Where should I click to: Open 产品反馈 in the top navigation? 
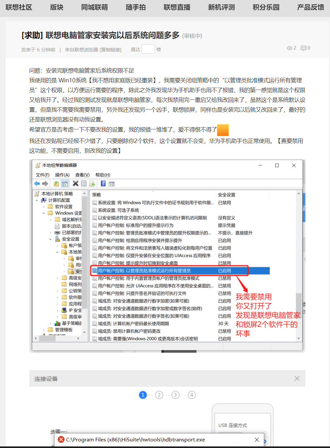coord(311,7)
